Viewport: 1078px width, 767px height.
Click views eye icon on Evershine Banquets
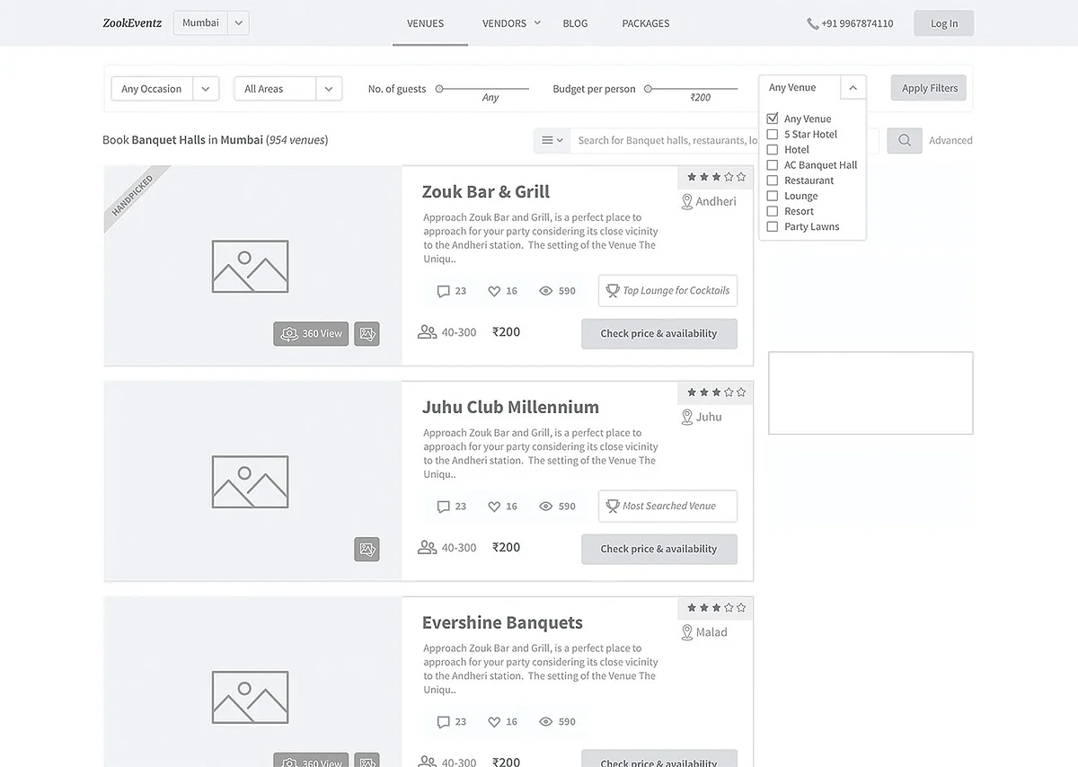coord(545,722)
